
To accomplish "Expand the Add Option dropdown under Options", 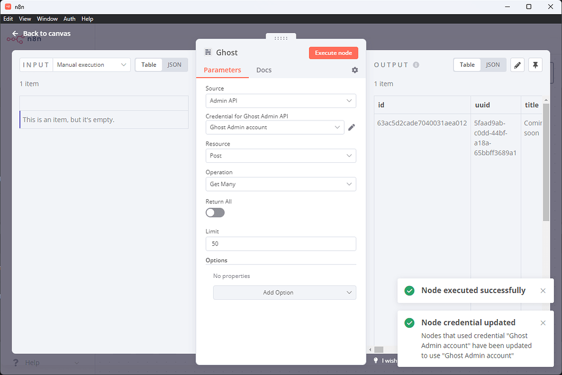I will point(285,293).
